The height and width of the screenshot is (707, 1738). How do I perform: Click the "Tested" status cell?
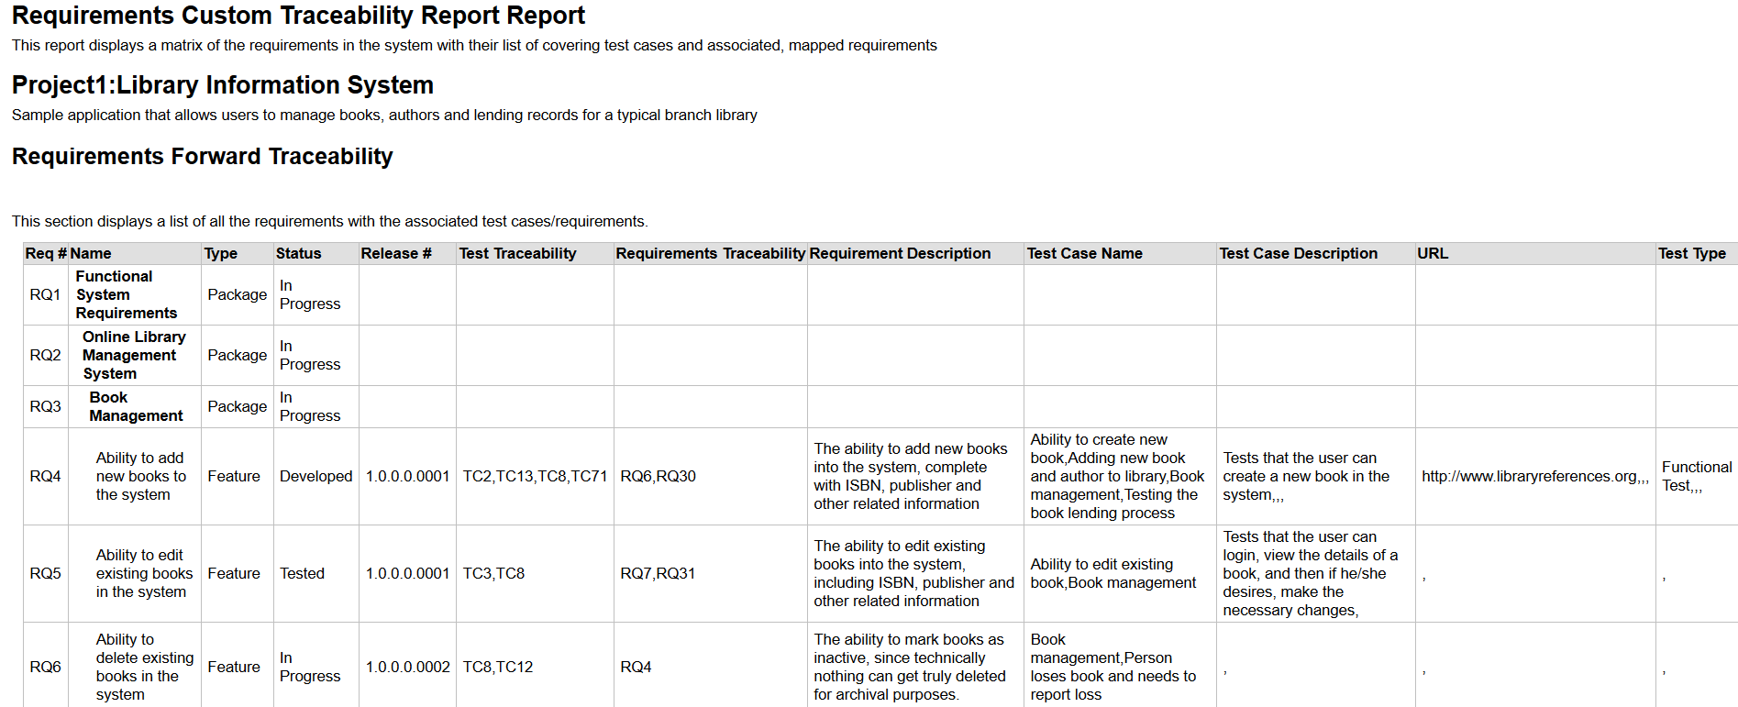pos(302,574)
